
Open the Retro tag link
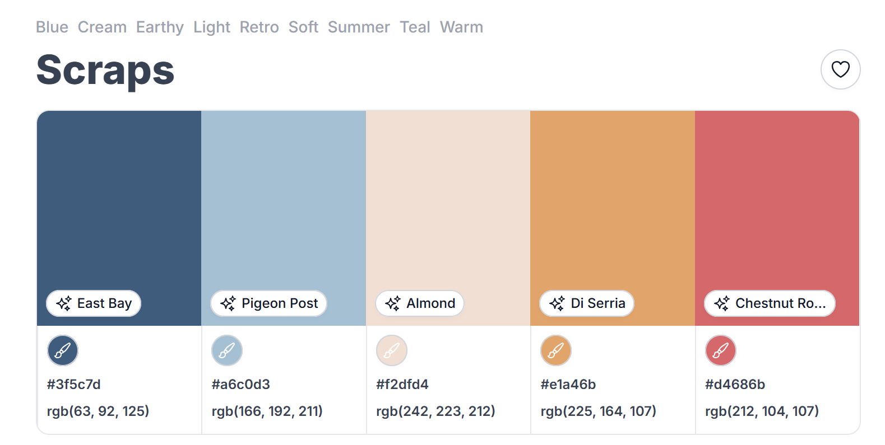pyautogui.click(x=259, y=27)
